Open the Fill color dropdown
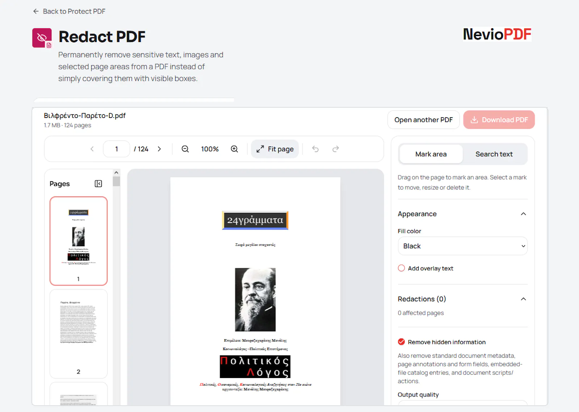This screenshot has height=412, width=579. (x=462, y=246)
